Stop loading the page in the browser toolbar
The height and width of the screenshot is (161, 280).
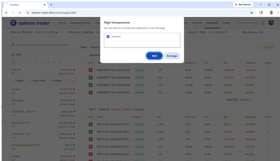[20, 13]
